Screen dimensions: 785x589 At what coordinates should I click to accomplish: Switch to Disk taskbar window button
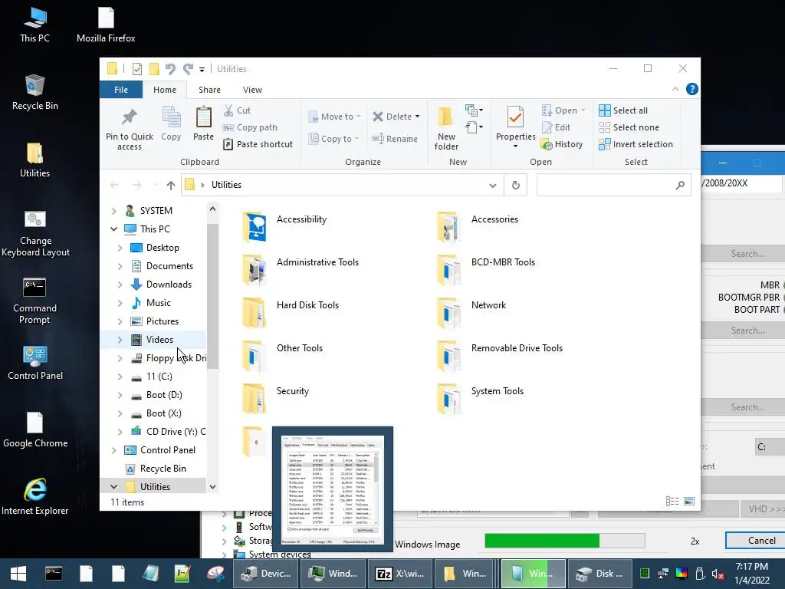pos(598,574)
